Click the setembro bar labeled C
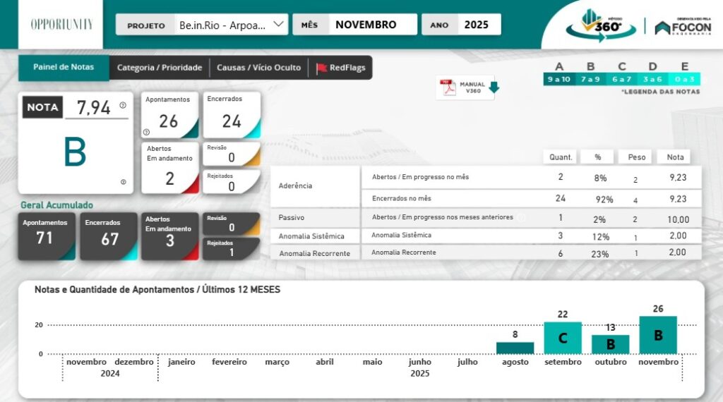 [563, 338]
